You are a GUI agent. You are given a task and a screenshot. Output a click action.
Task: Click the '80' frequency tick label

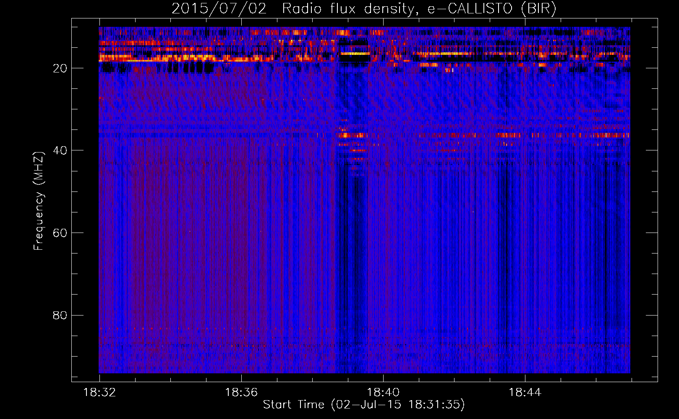coord(60,315)
